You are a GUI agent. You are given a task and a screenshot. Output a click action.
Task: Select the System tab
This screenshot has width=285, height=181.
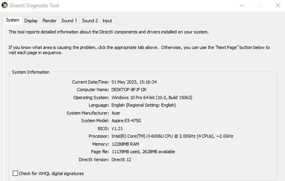[x=12, y=20]
